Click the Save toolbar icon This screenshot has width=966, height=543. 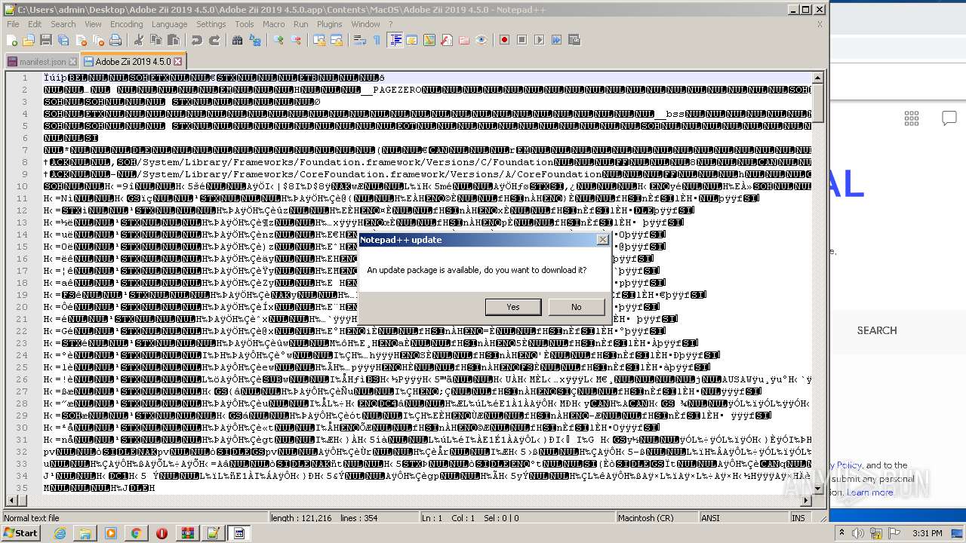(46, 40)
